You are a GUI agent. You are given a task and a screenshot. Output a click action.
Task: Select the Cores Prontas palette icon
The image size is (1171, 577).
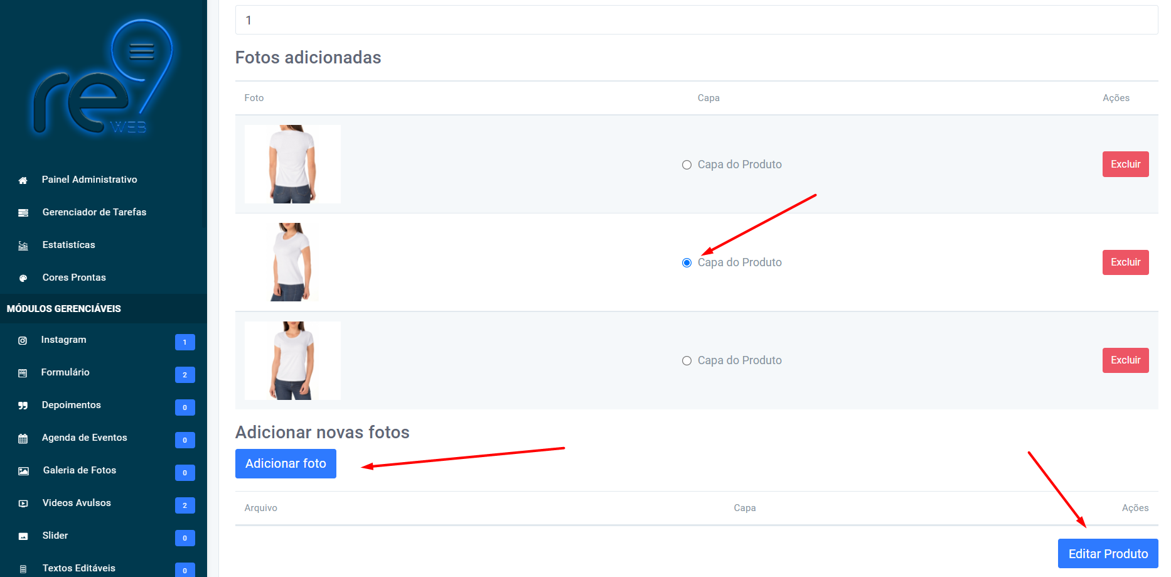pyautogui.click(x=23, y=278)
